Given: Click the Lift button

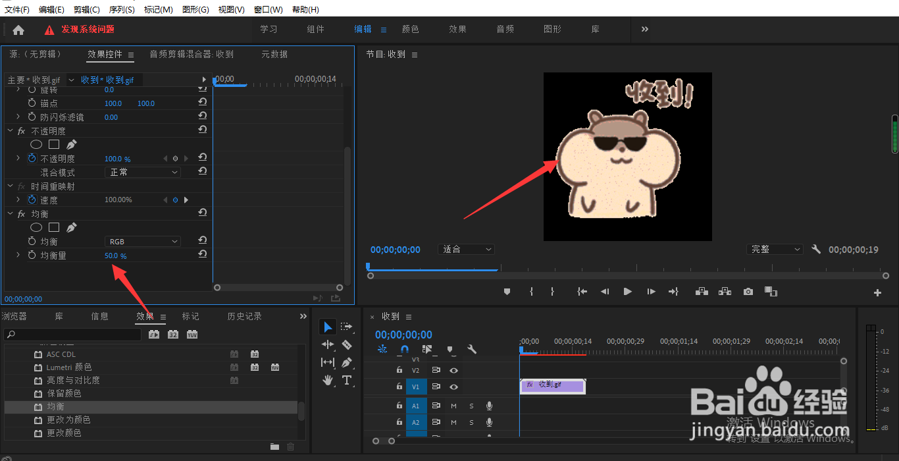Looking at the screenshot, I should 702,292.
